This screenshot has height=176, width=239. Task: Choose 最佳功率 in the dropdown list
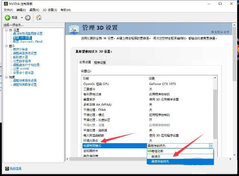click(180, 151)
